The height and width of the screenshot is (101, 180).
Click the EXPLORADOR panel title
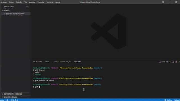9,7
